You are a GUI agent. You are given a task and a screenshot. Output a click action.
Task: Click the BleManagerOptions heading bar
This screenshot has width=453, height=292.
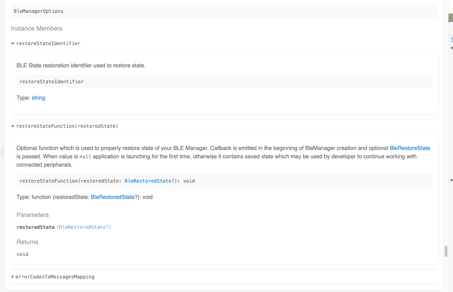coord(38,11)
